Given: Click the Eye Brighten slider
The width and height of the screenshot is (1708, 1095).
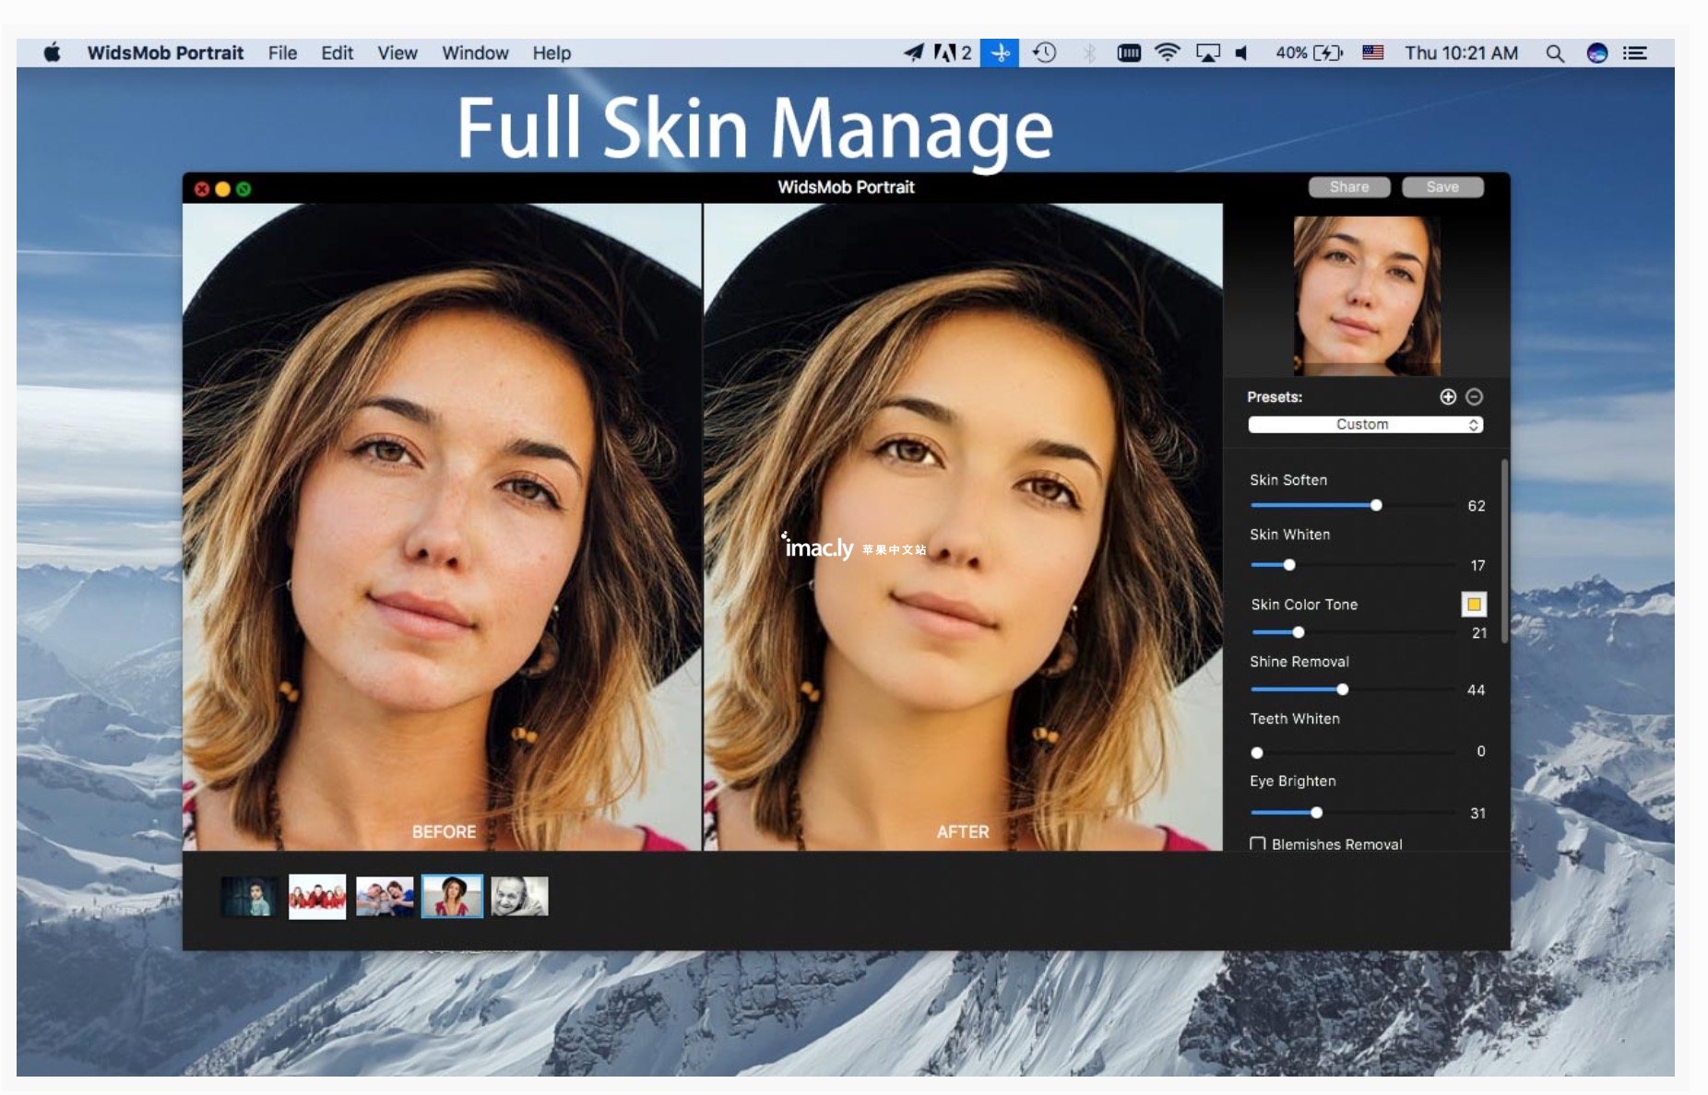Looking at the screenshot, I should click(1352, 812).
